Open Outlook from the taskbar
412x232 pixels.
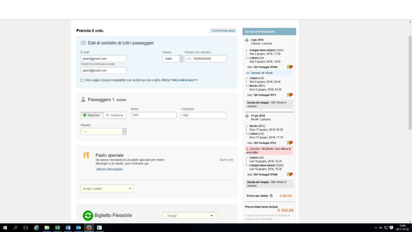point(79,228)
